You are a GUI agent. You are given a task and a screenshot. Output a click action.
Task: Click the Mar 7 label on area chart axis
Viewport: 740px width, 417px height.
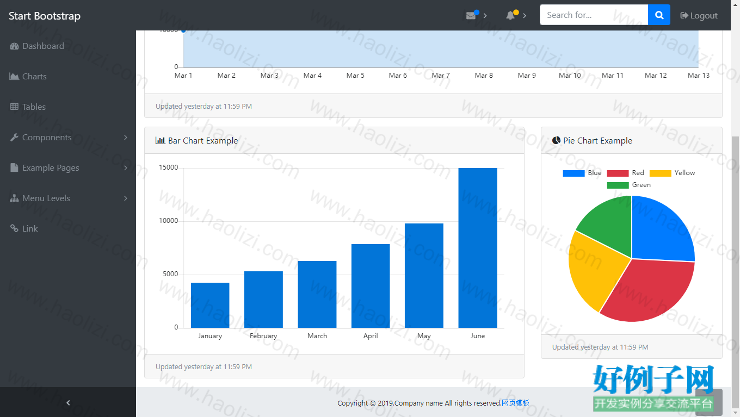[x=441, y=76]
